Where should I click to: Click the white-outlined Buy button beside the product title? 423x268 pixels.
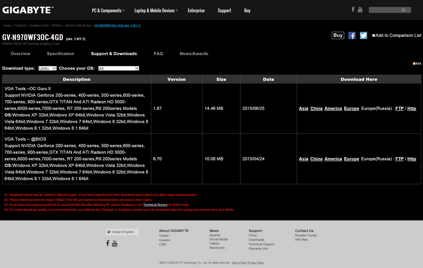coord(338,35)
